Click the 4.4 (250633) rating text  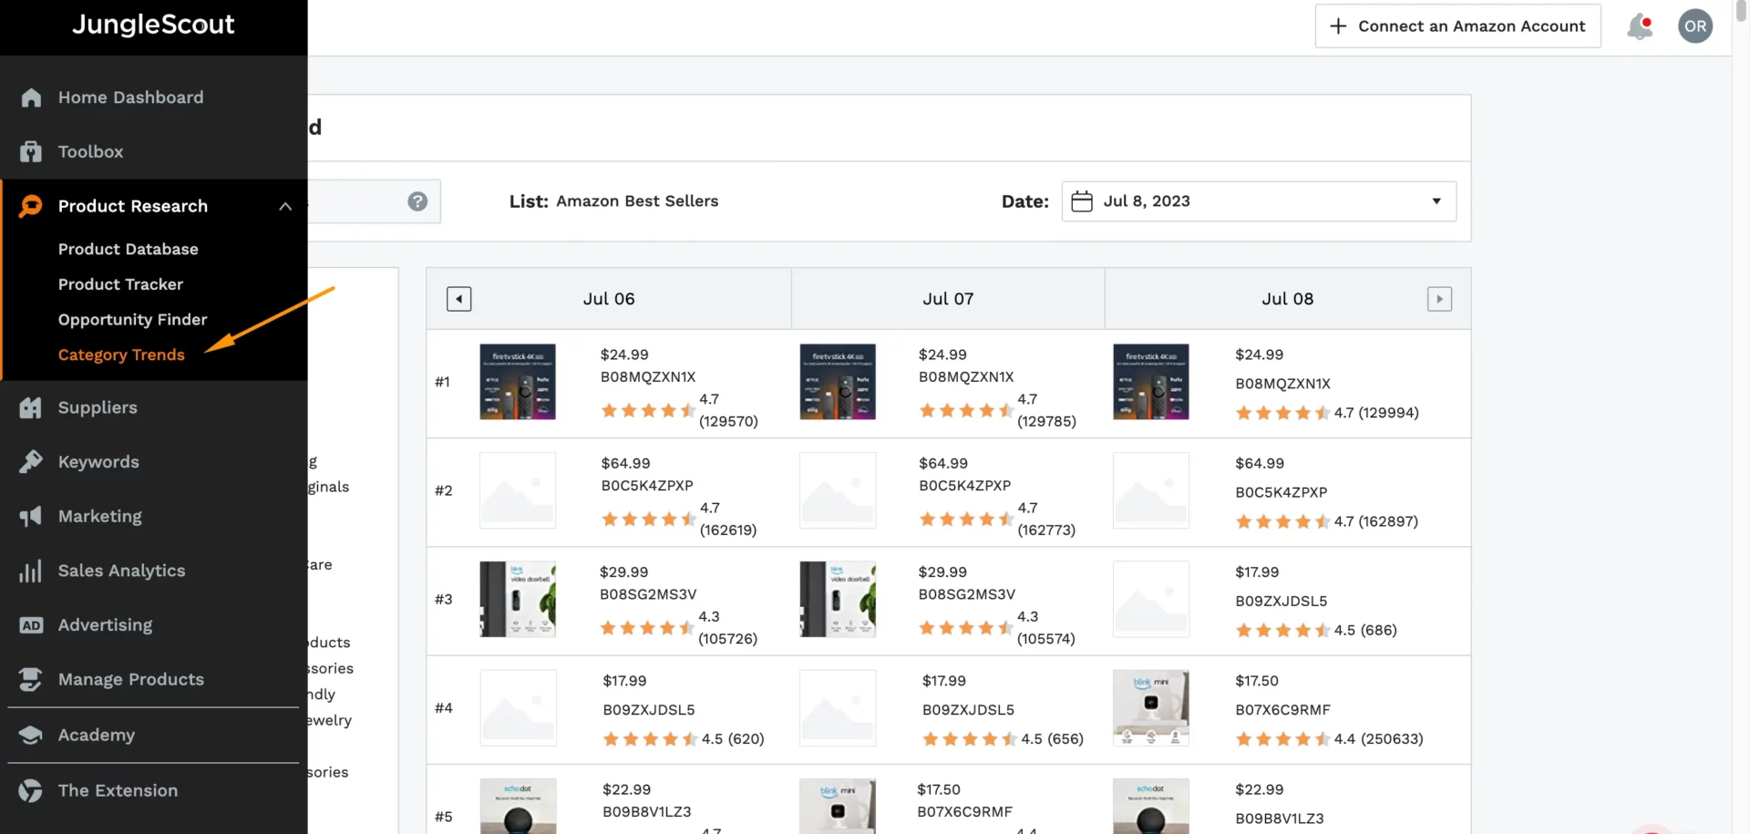coord(1378,739)
